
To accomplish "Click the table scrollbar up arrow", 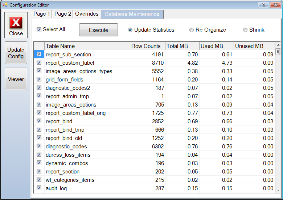I will [278, 45].
